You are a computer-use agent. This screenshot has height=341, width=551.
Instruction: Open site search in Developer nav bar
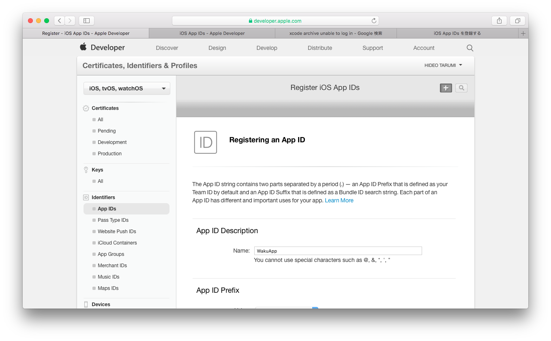[x=470, y=48]
